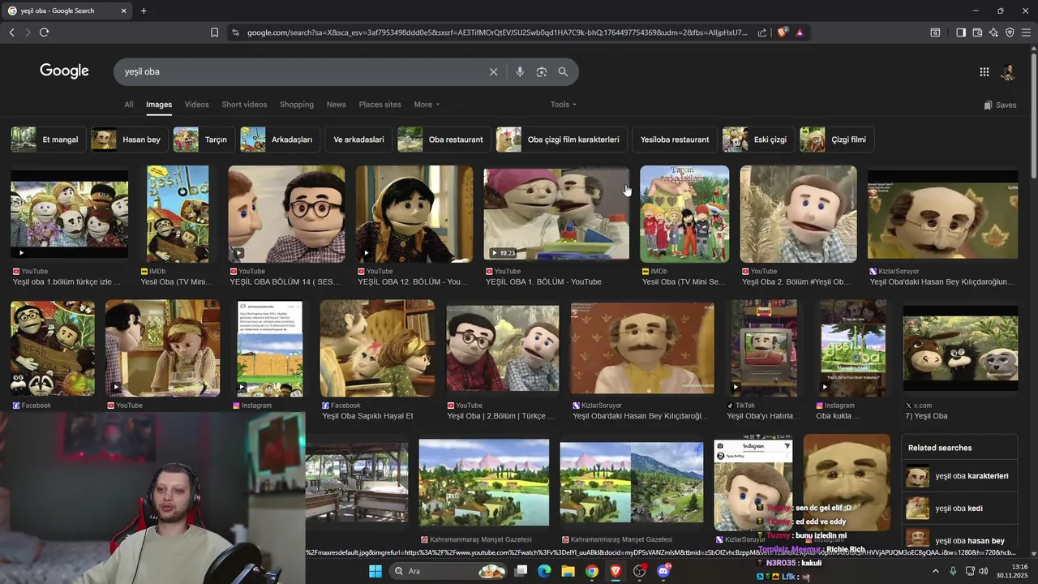
Task: Open the Saves collection
Action: coord(1000,105)
